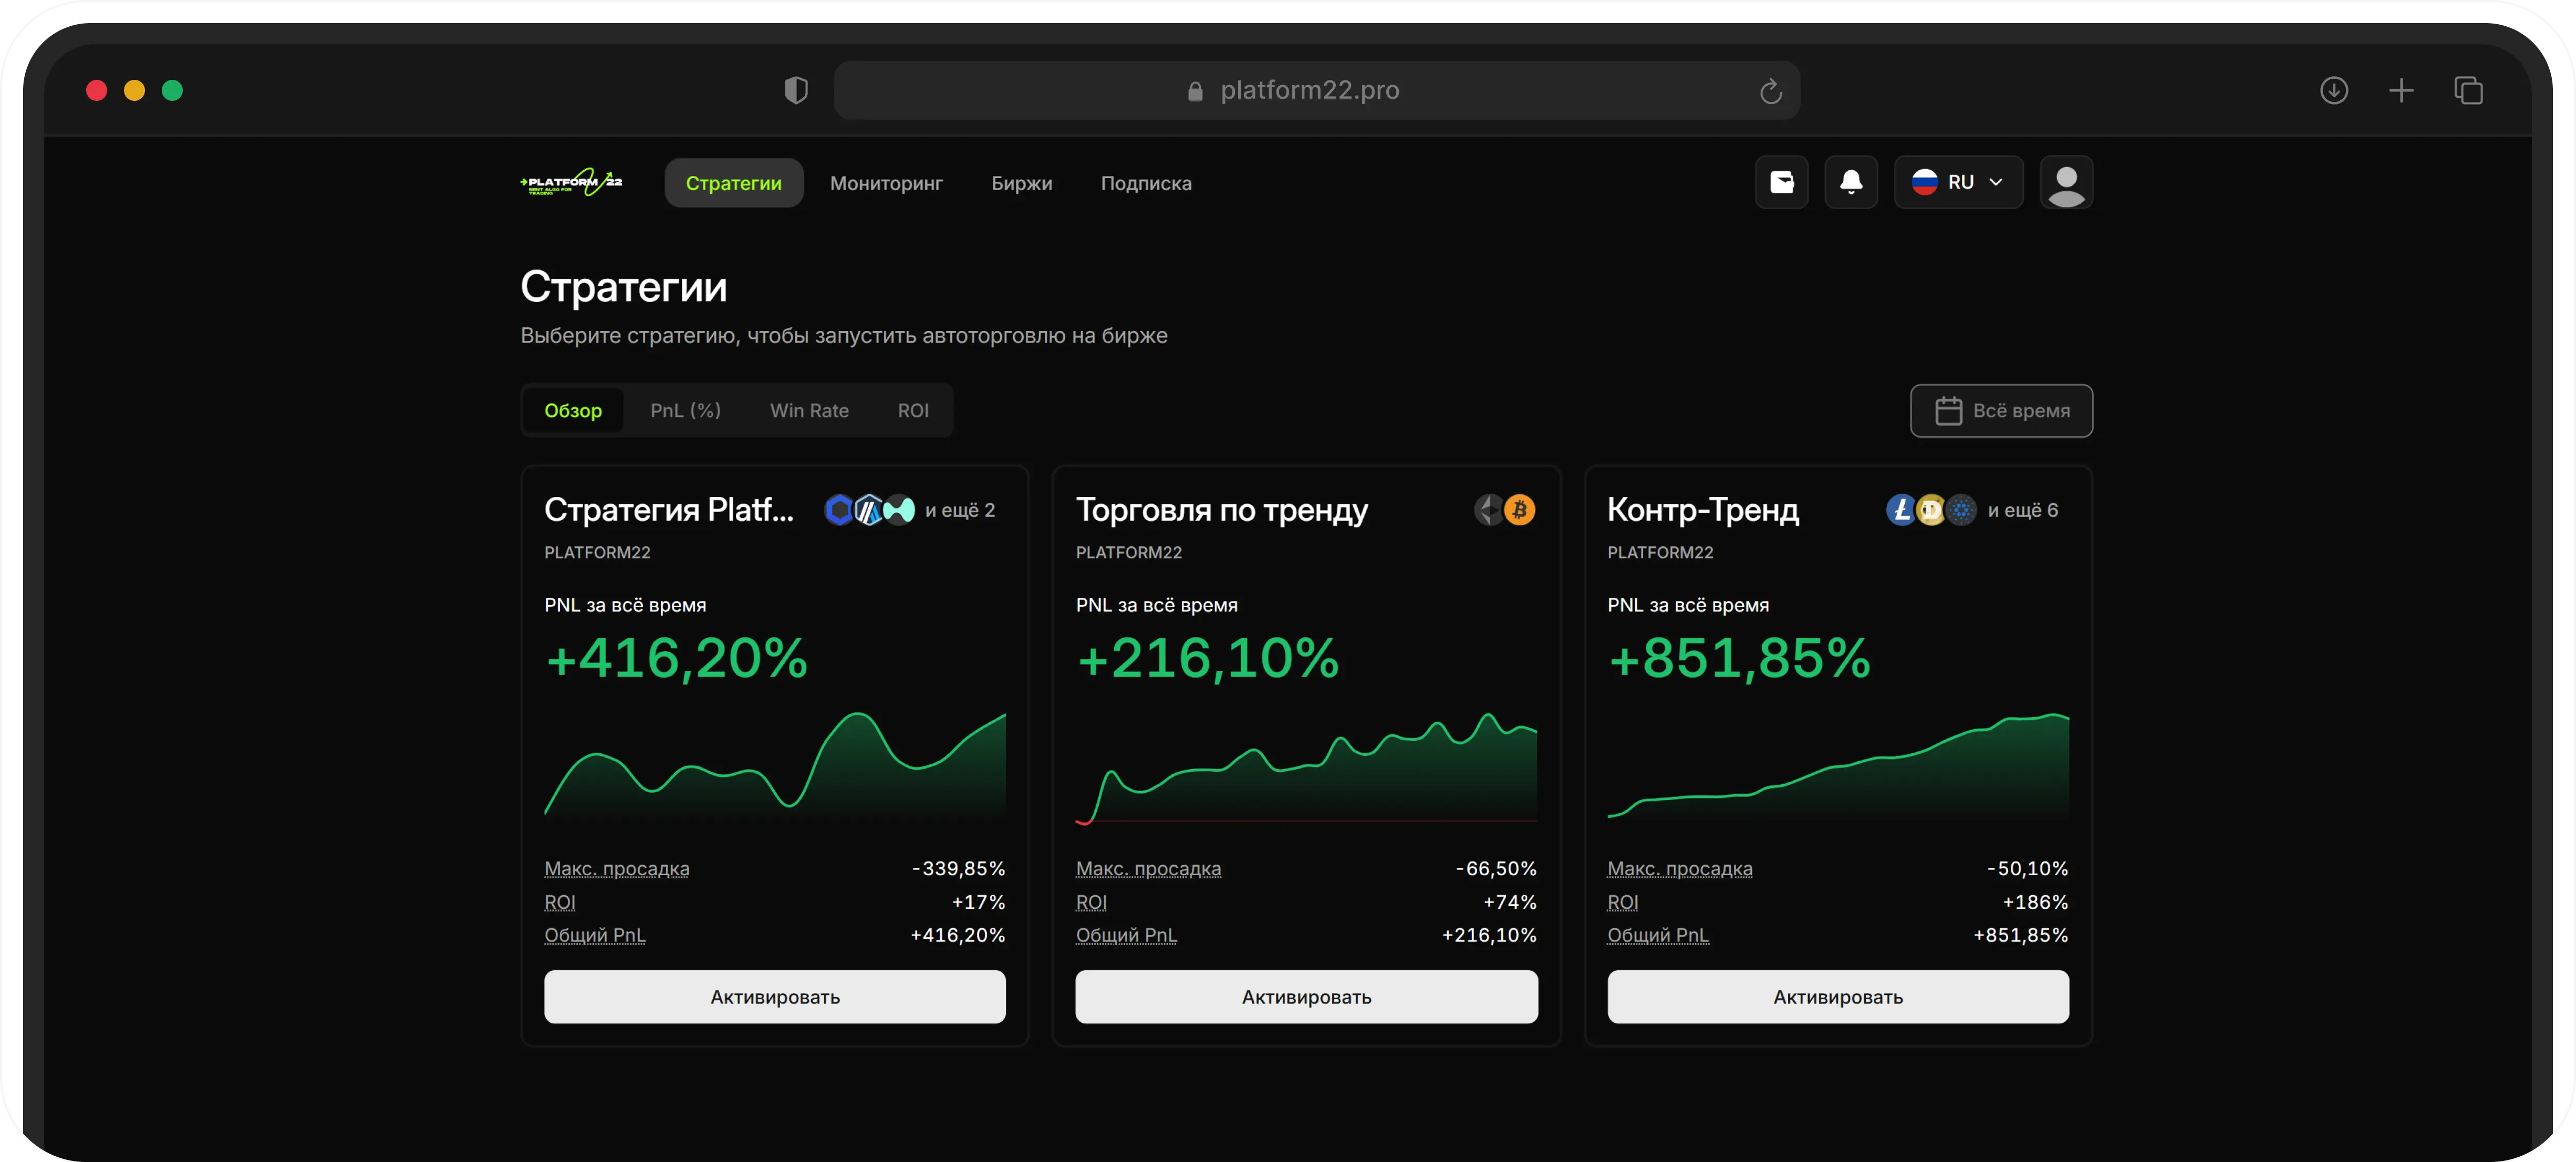This screenshot has height=1162, width=2576.
Task: Activate Стратегия Platf... strategy
Action: point(774,996)
